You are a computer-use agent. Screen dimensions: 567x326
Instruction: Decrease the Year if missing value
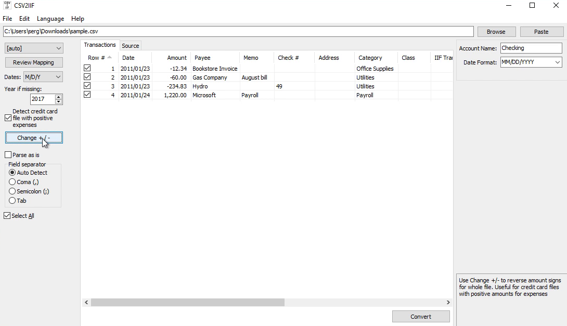coord(59,101)
